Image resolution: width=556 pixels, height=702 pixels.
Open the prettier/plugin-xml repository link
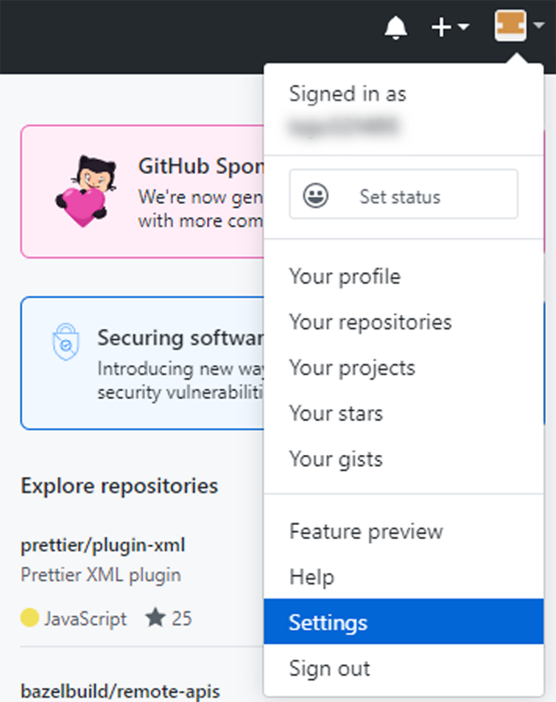103,545
